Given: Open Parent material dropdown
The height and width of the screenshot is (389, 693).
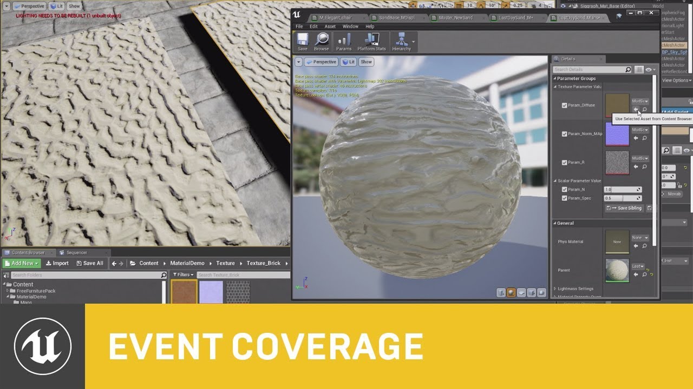Looking at the screenshot, I should click(639, 266).
